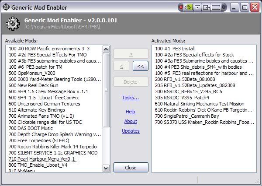The width and height of the screenshot is (262, 186).
Task: Click the red record dot in title bar
Action: [x=181, y=7]
